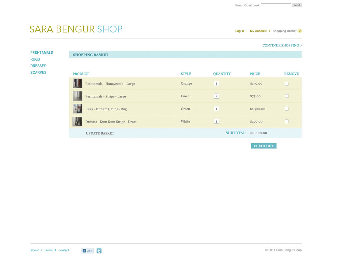This screenshot has height=258, width=337.
Task: Click the Twitter bird icon
Action: [x=99, y=251]
